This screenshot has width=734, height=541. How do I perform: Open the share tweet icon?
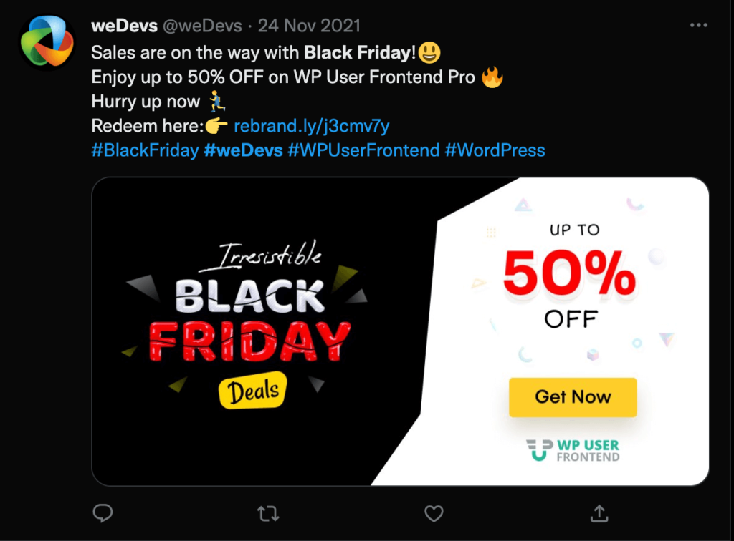tap(599, 512)
